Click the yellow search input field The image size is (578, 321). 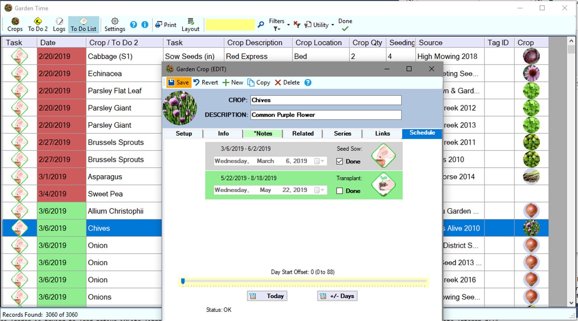pos(230,24)
